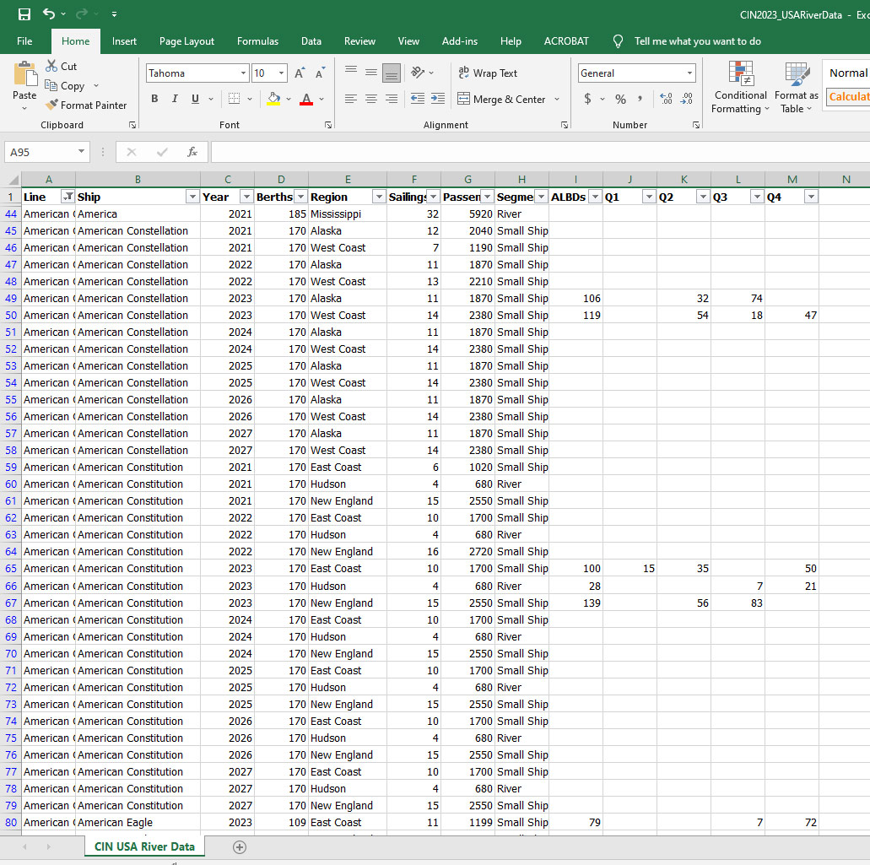
Task: Click Merge & Center button
Action: [501, 99]
